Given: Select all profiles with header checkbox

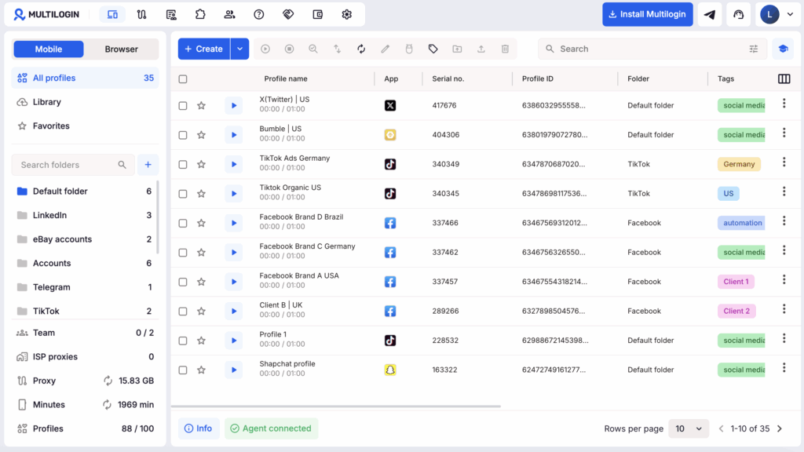Looking at the screenshot, I should point(183,79).
